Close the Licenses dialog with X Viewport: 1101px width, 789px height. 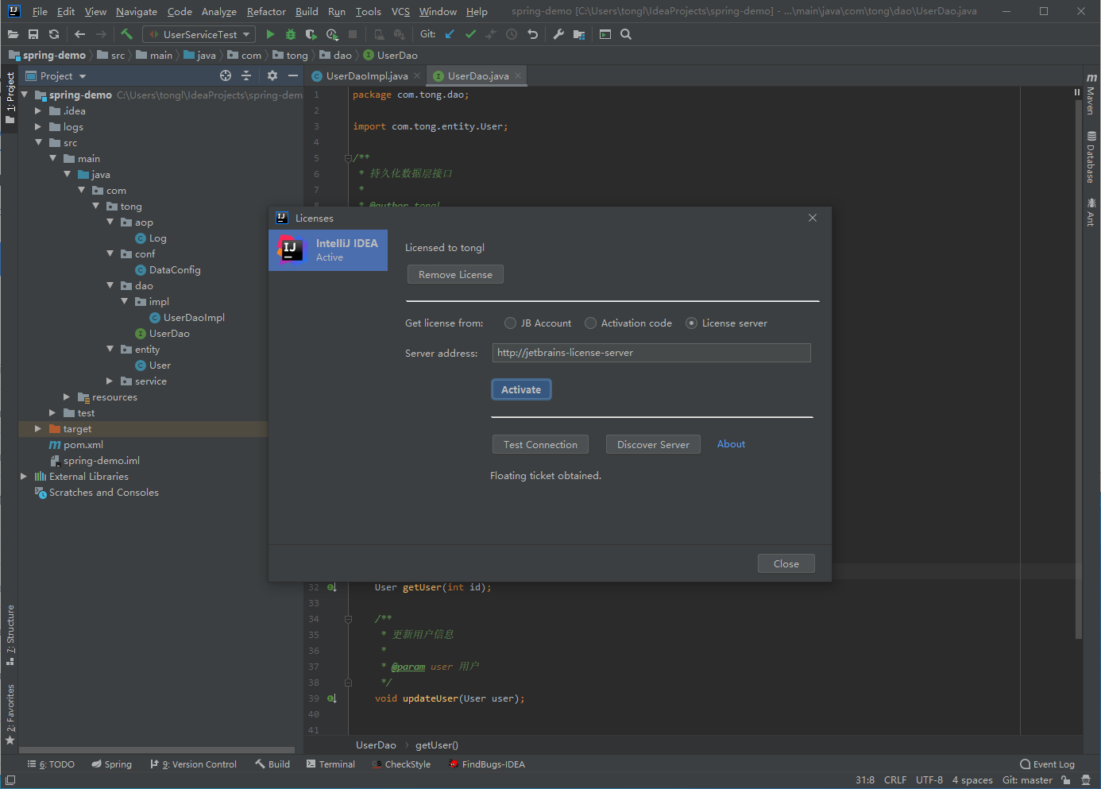click(x=813, y=218)
